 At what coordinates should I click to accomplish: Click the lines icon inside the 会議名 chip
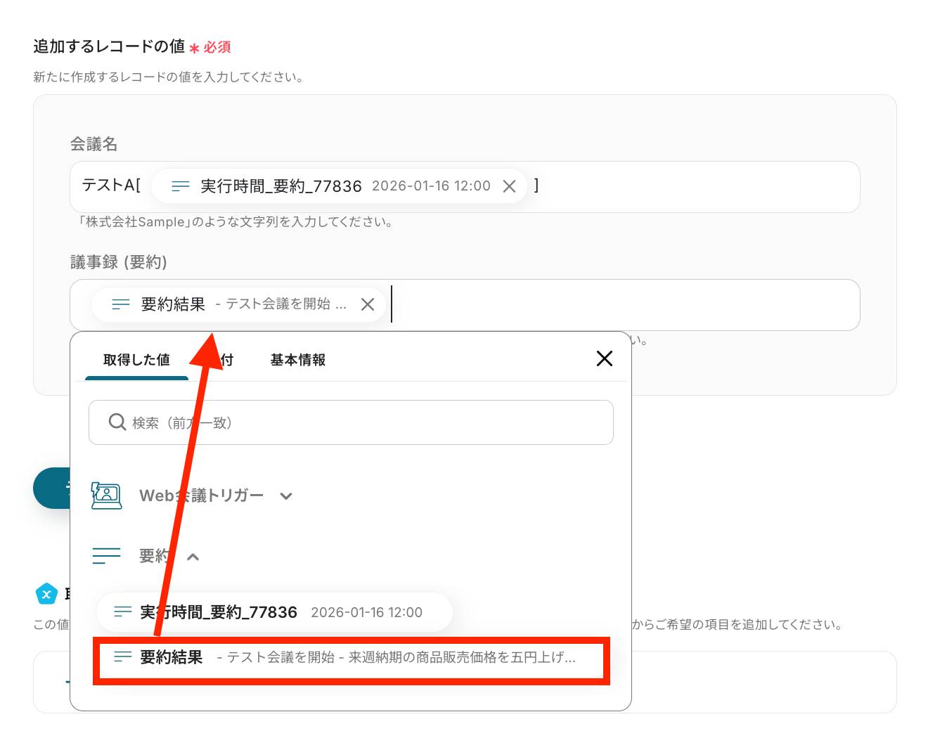click(181, 186)
